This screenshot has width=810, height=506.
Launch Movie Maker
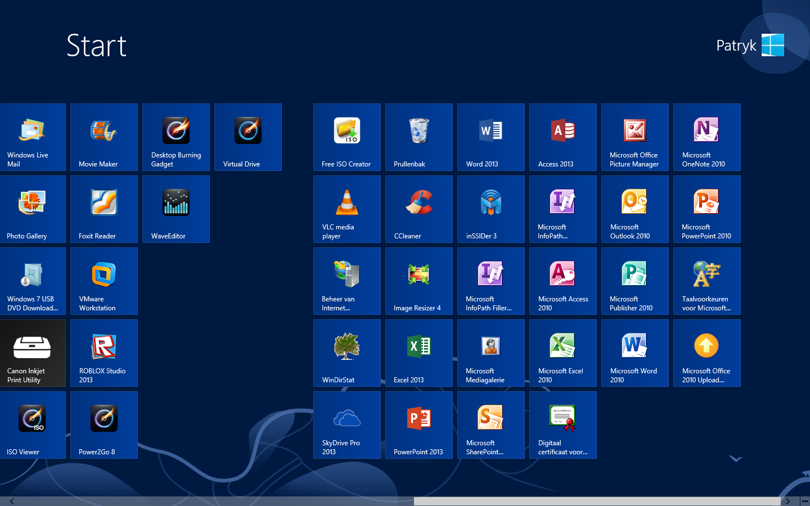104,137
